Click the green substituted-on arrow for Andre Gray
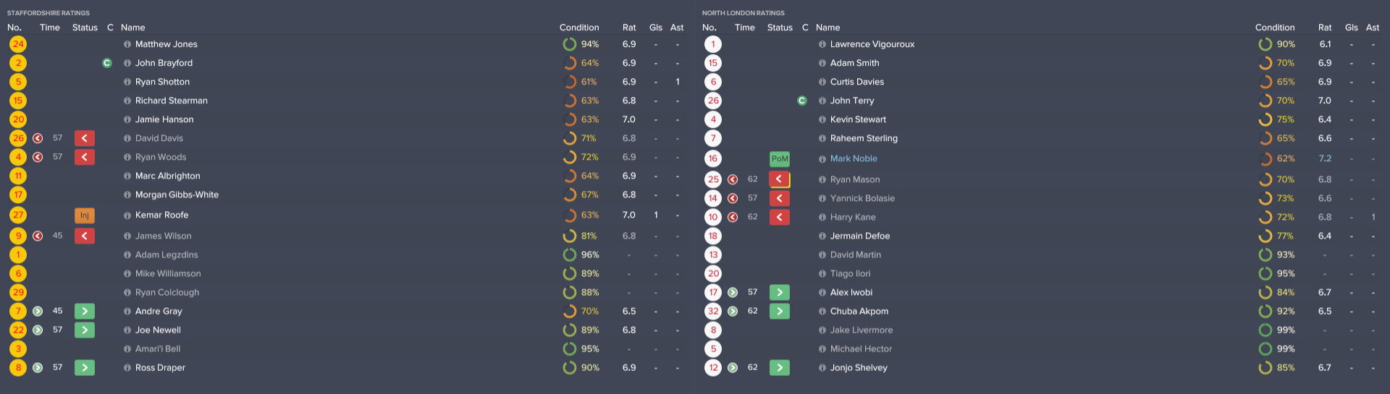 pos(85,311)
